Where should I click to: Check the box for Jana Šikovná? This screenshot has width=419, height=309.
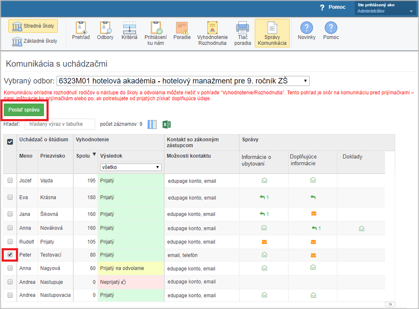(x=10, y=214)
